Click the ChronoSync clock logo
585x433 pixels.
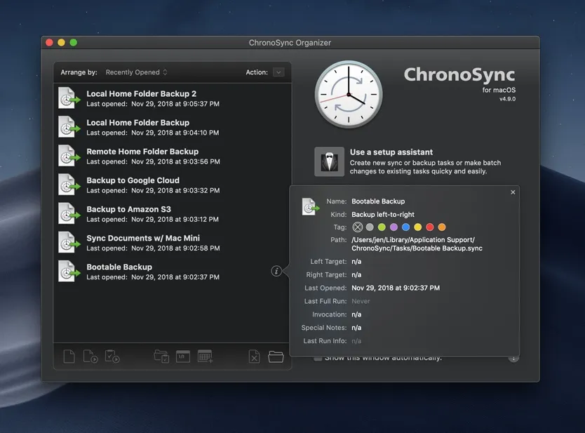349,95
